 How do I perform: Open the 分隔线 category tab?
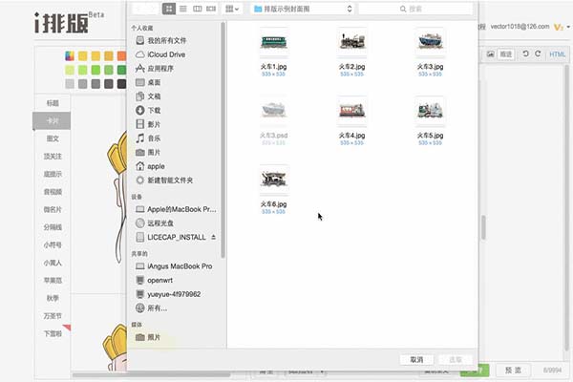coord(52,226)
